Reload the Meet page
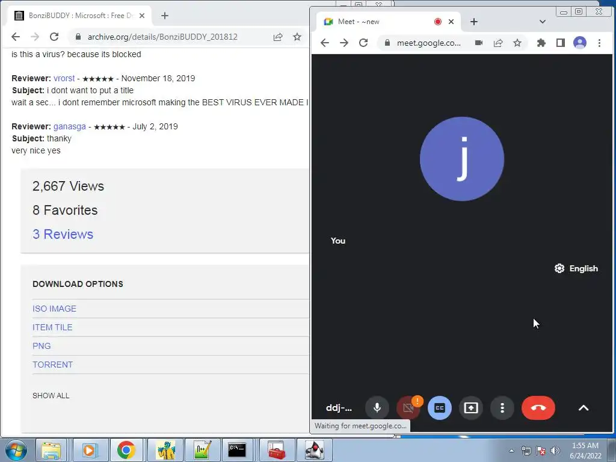The height and width of the screenshot is (462, 616). (x=363, y=43)
